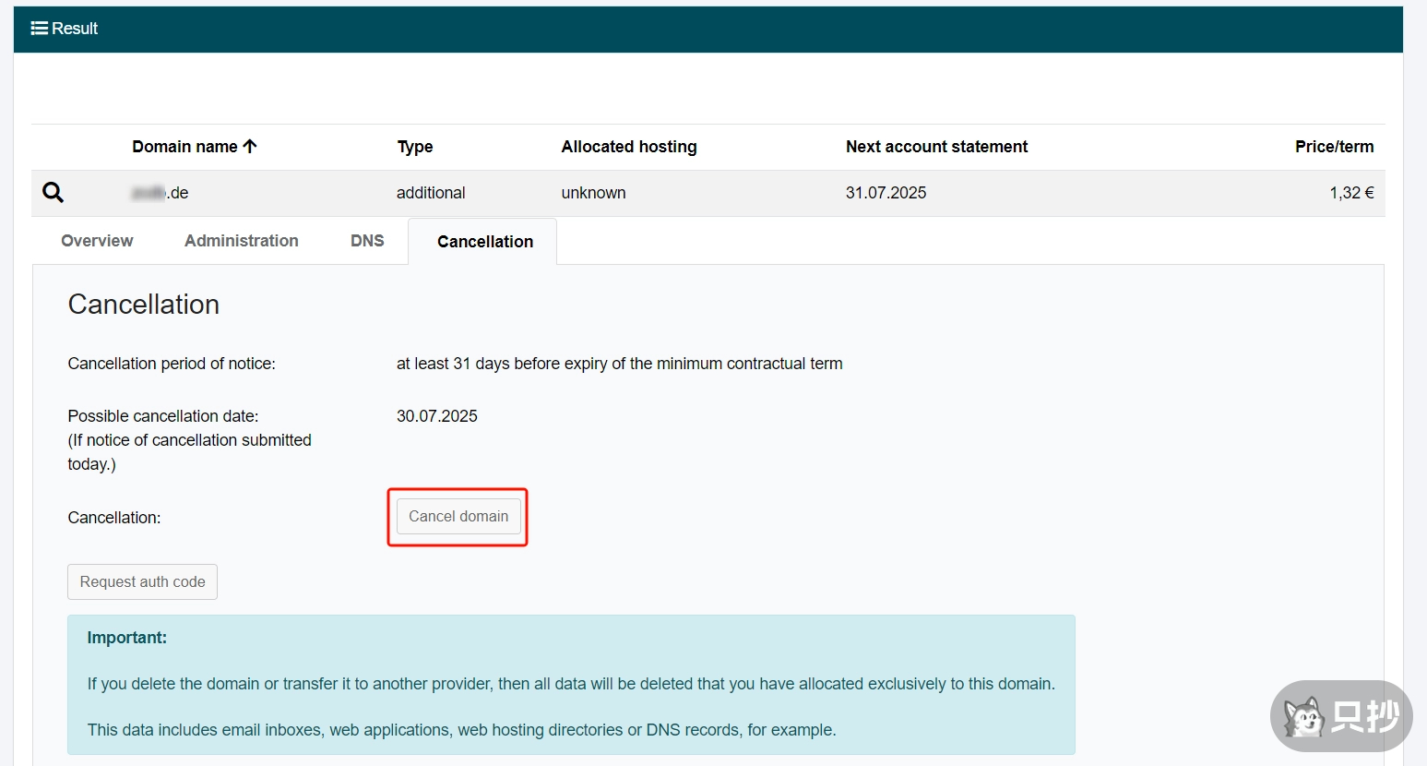
Task: Sort by the Domain name column header
Action: [184, 147]
